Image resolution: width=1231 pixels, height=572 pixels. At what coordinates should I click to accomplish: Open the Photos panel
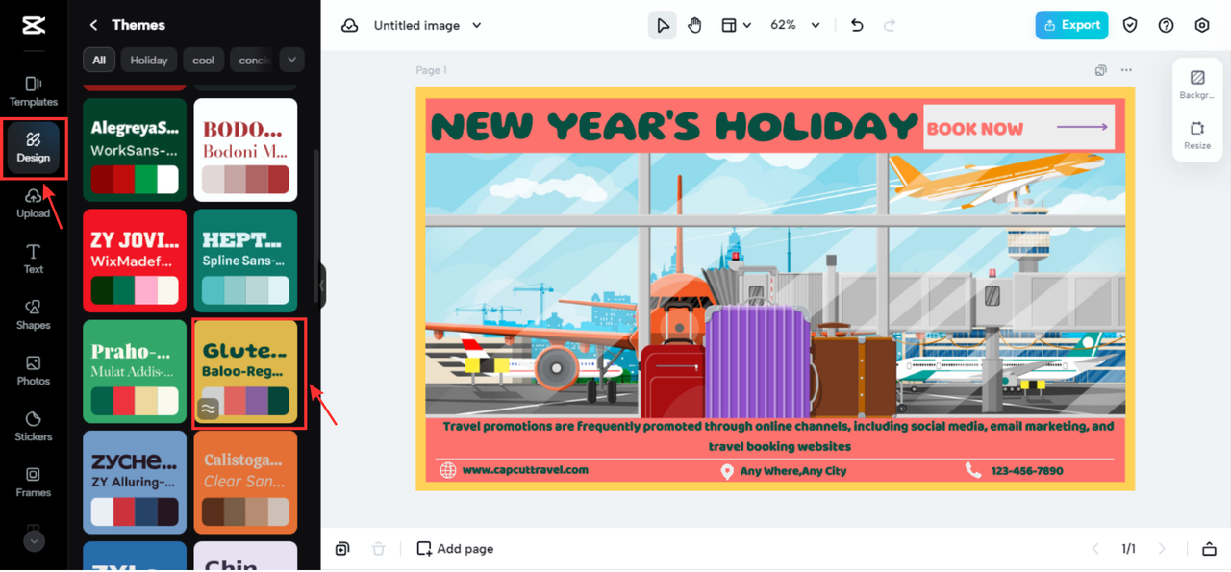click(34, 370)
